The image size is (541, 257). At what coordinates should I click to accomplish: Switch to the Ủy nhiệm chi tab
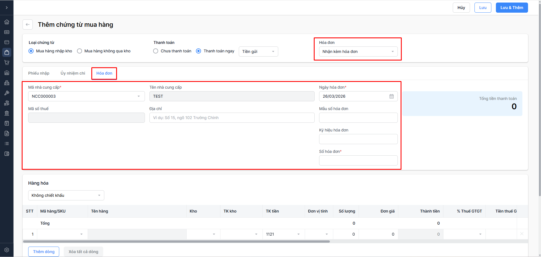(x=73, y=73)
